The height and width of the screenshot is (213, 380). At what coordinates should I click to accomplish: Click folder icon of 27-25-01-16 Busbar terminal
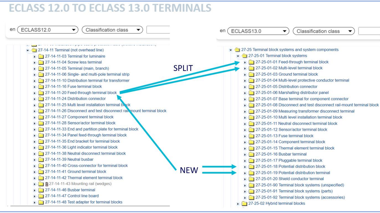tap(251, 154)
